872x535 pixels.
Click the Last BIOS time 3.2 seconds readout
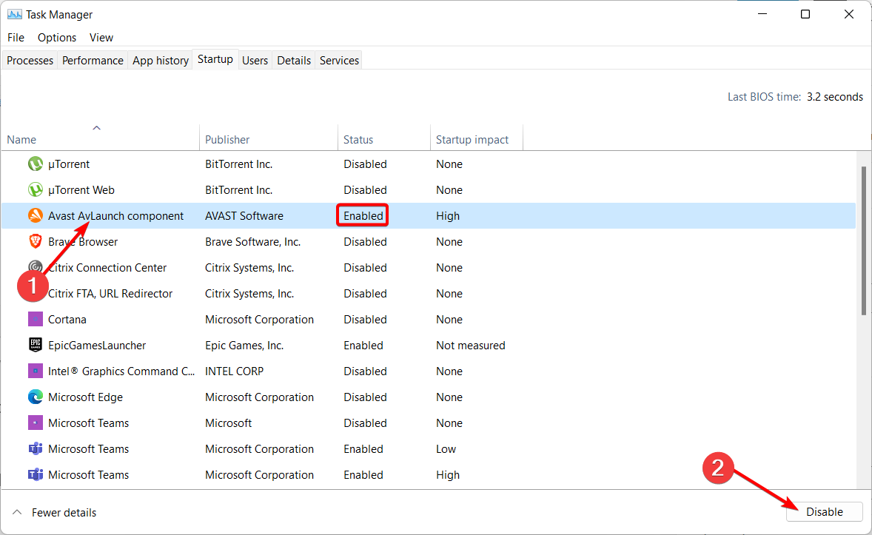tap(795, 97)
